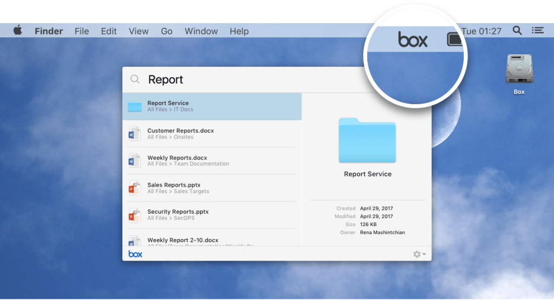554x300 pixels.
Task: Select the Report Service folder result
Action: click(212, 106)
